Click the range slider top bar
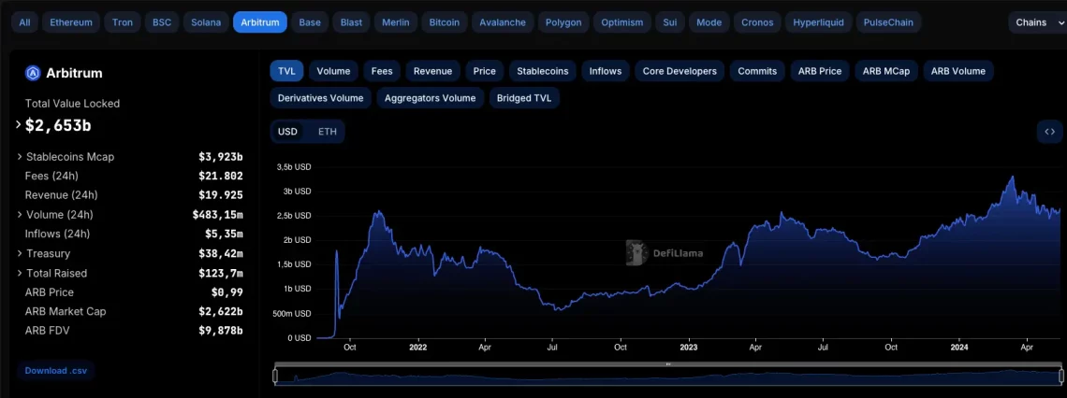 (x=669, y=364)
